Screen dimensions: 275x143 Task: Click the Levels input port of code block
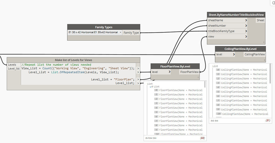tap(14, 65)
